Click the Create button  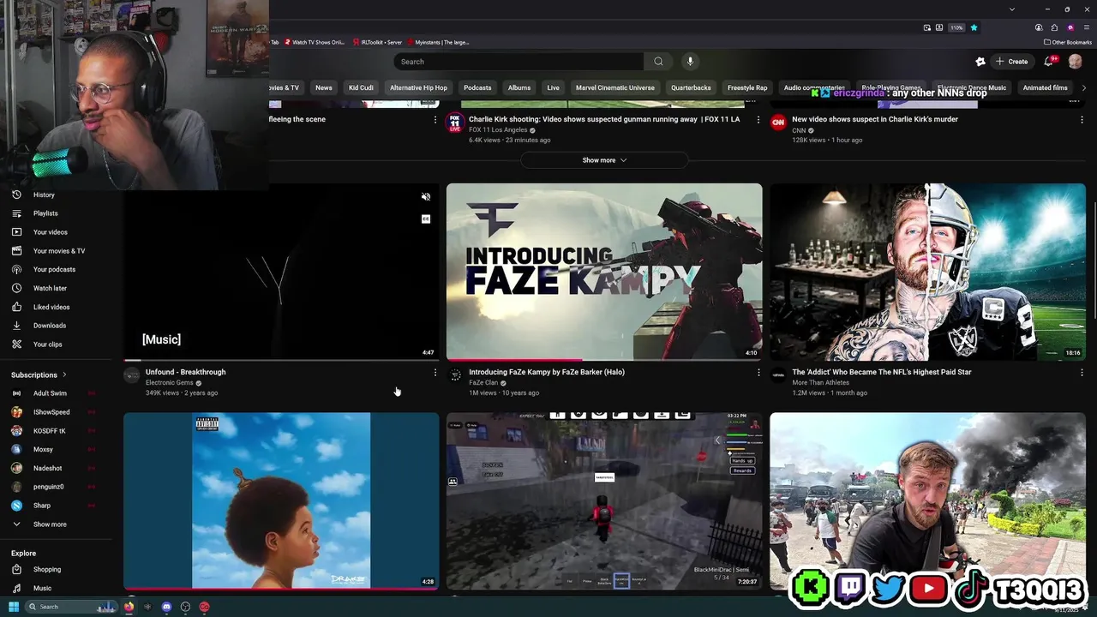coord(1011,62)
